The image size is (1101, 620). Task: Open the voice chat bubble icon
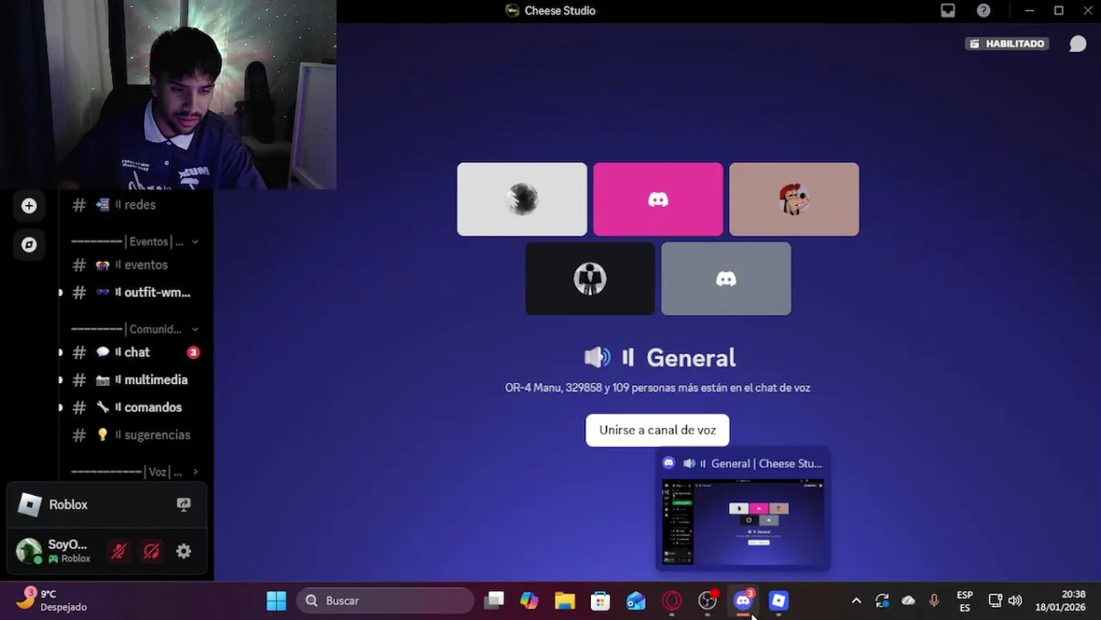pyautogui.click(x=1078, y=44)
